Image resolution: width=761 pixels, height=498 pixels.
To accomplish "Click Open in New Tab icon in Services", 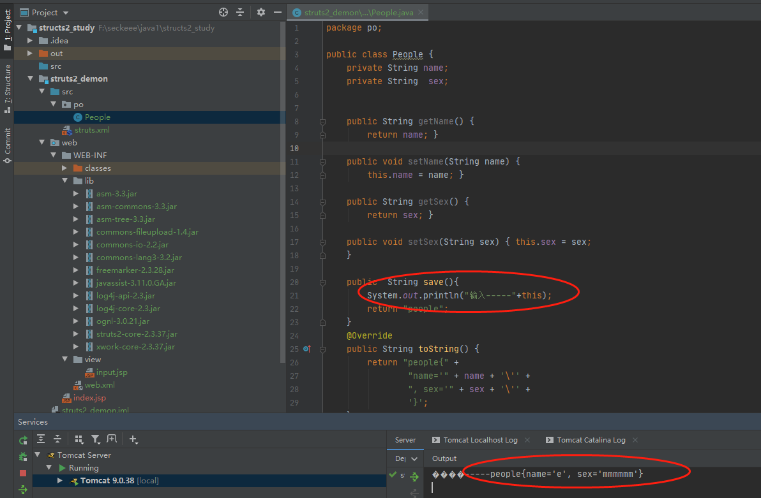I will (x=112, y=439).
